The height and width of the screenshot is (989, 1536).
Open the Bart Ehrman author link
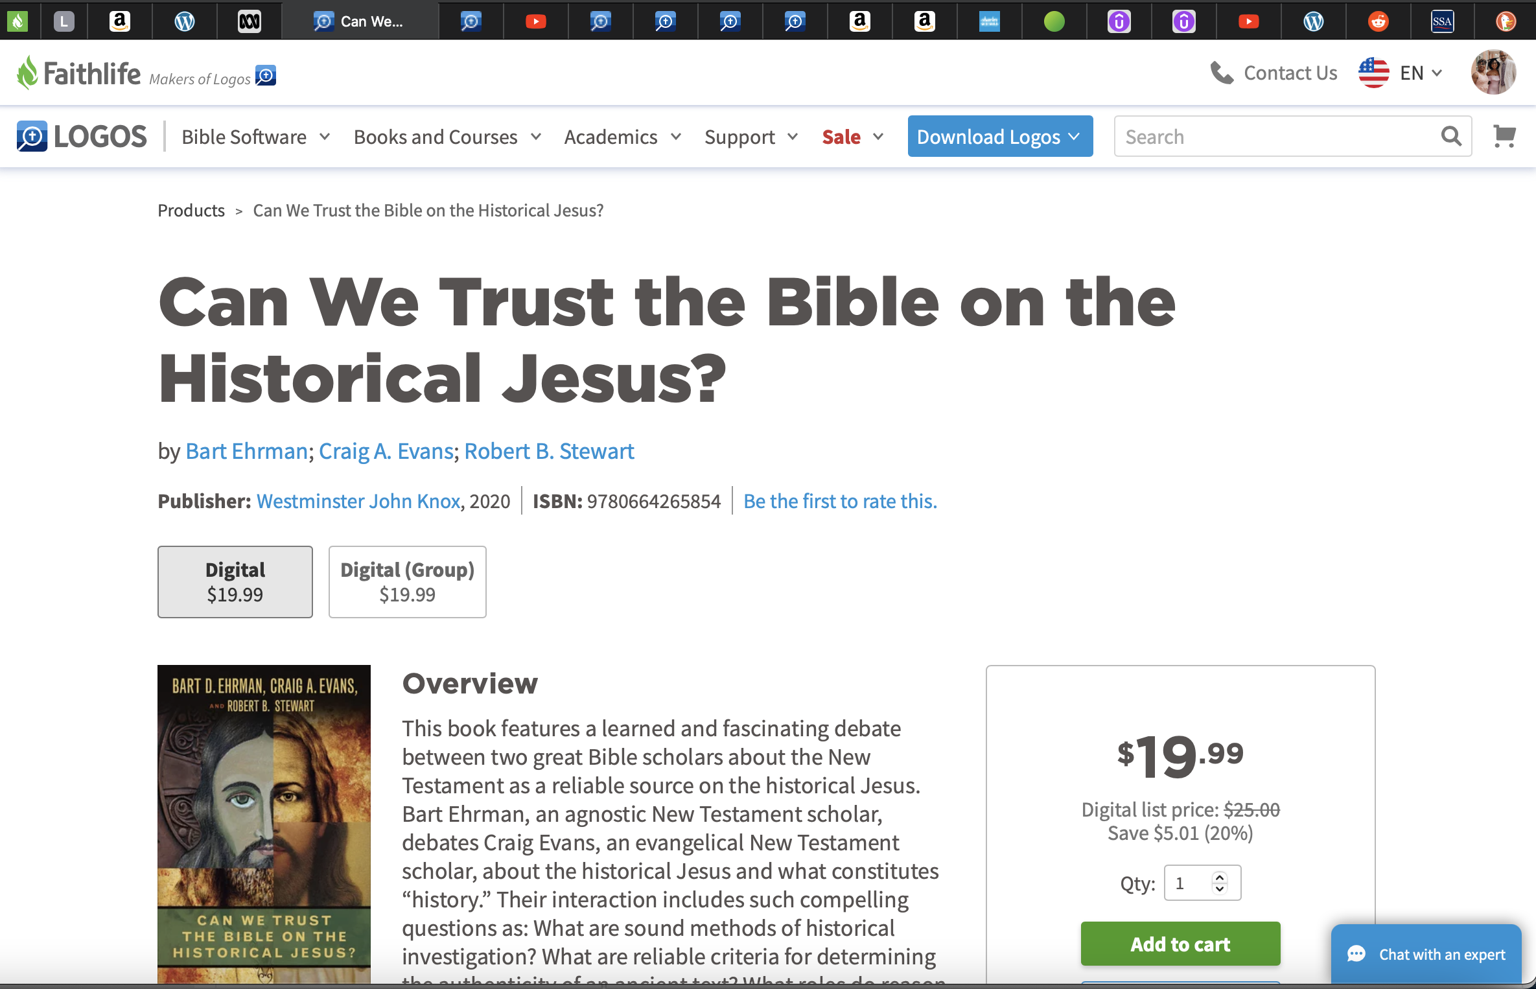point(246,451)
